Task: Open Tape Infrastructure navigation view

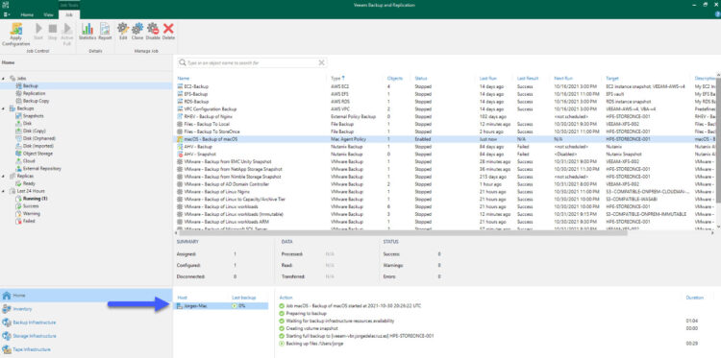Action: 87,349
